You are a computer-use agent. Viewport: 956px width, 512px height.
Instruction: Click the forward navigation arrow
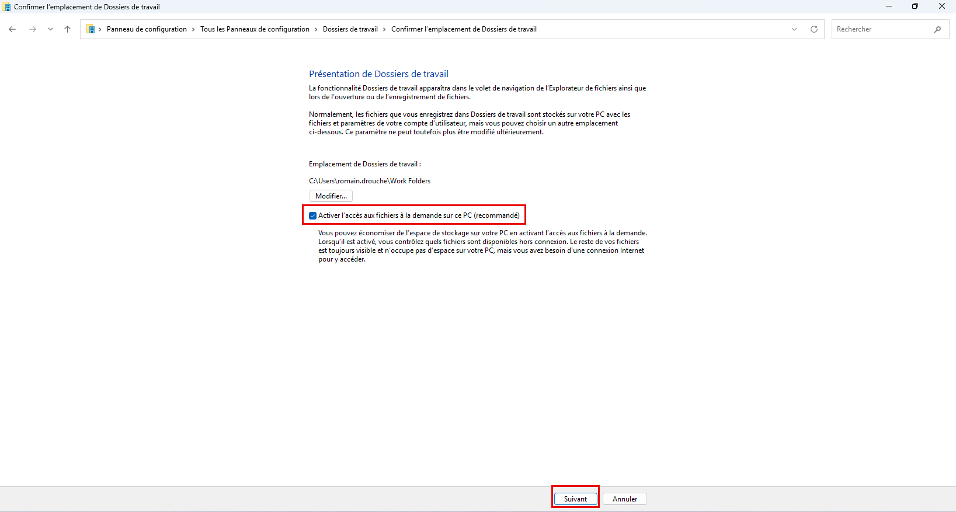pyautogui.click(x=33, y=29)
